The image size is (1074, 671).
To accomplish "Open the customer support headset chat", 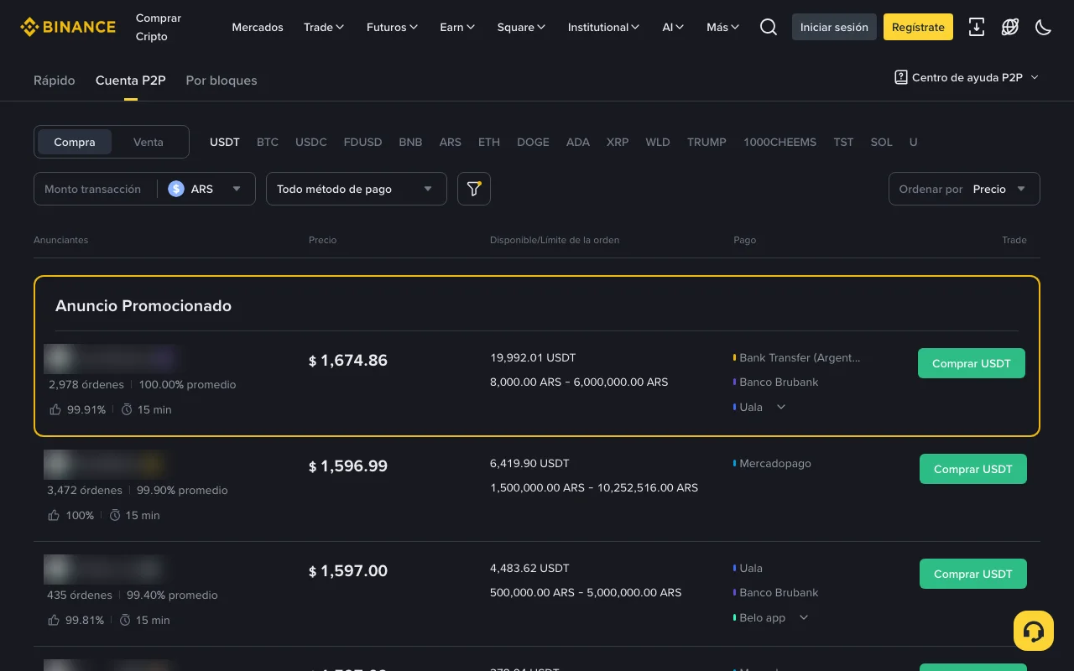I will pyautogui.click(x=1034, y=631).
